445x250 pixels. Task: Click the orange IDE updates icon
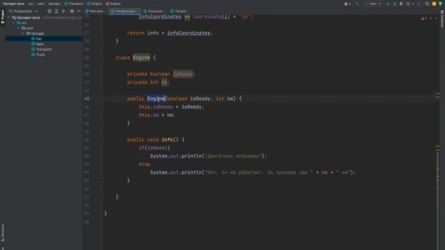coord(434,3)
